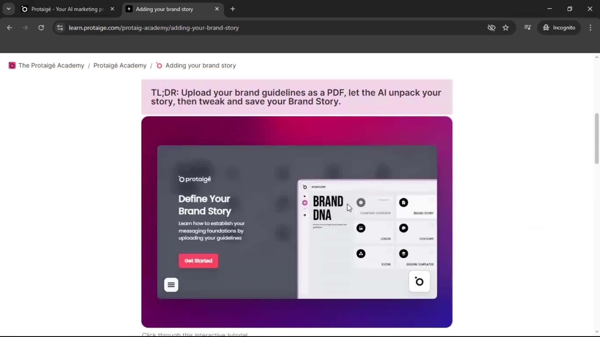
Task: Open the Design Templates card icon
Action: (x=404, y=254)
